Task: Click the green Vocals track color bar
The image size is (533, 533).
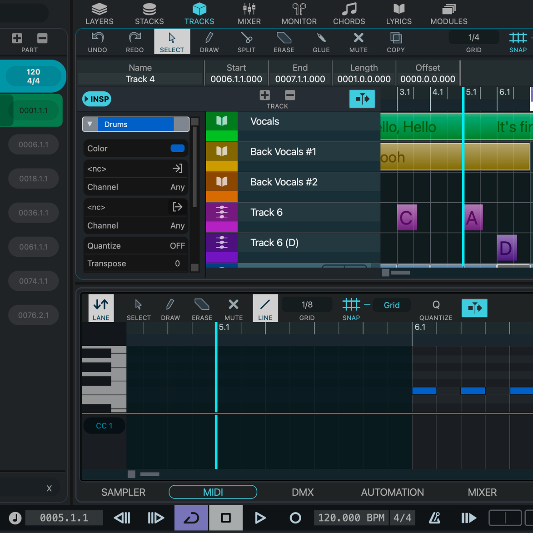Action: pyautogui.click(x=222, y=136)
